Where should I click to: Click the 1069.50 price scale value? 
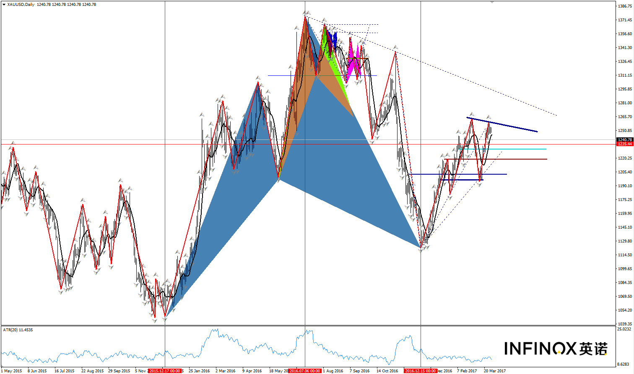[x=625, y=297]
